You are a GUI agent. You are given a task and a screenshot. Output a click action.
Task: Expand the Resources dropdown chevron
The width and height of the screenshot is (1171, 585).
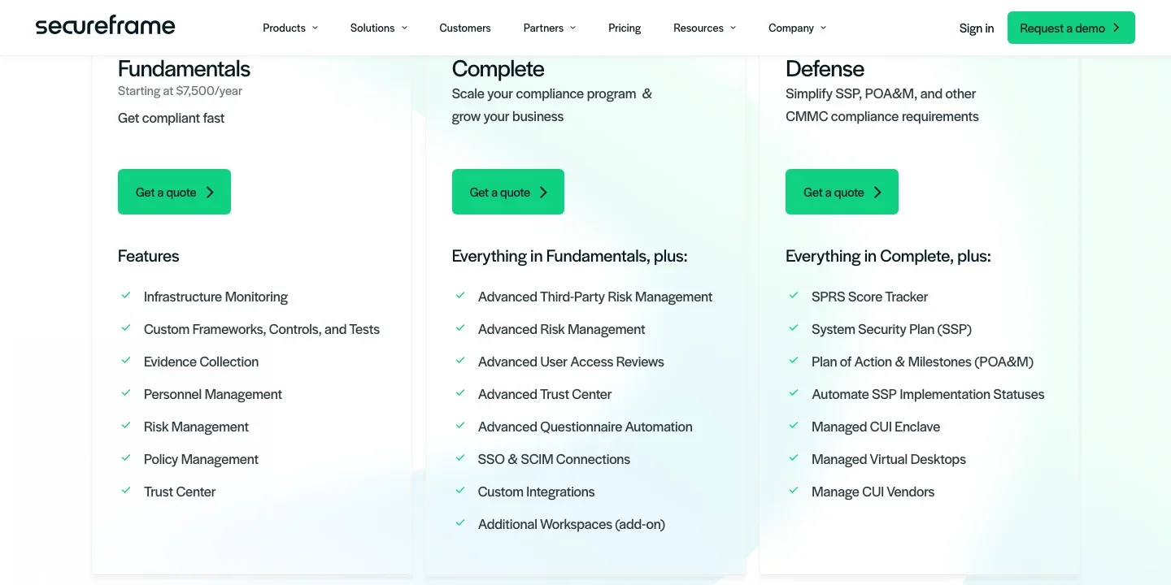(733, 28)
